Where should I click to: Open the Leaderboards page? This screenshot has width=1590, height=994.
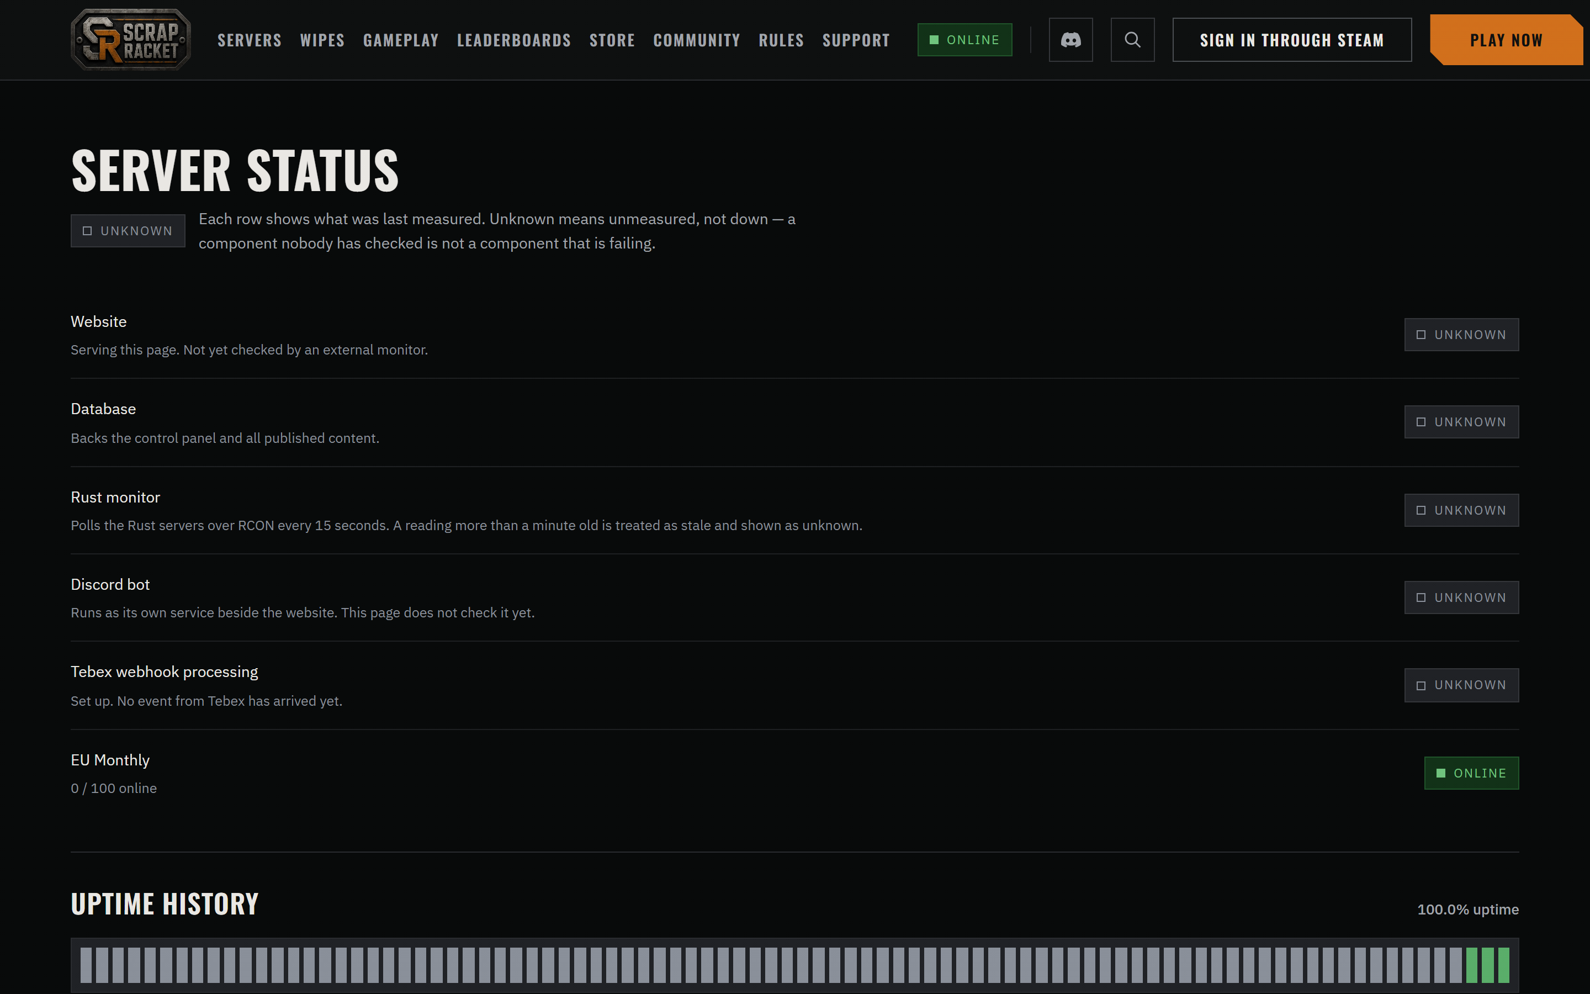[x=514, y=40]
